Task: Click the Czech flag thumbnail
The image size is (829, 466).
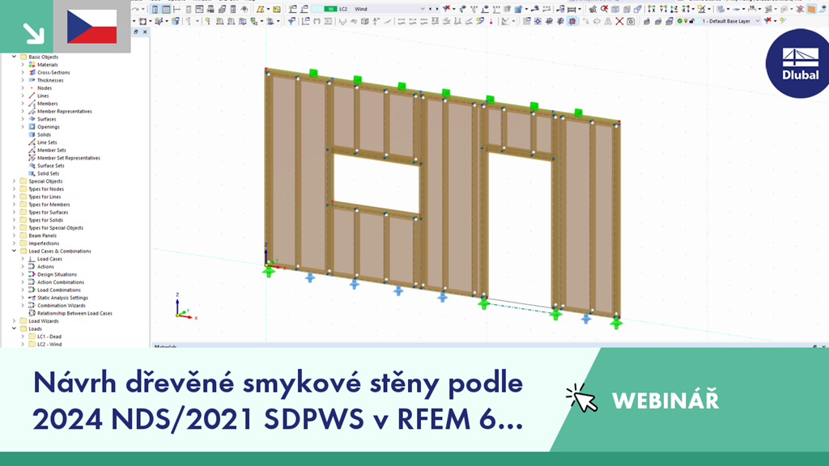Action: pyautogui.click(x=92, y=27)
